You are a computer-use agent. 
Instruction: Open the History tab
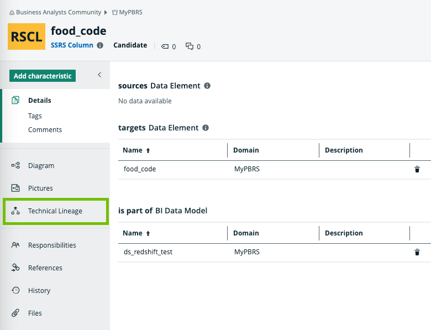coord(39,290)
